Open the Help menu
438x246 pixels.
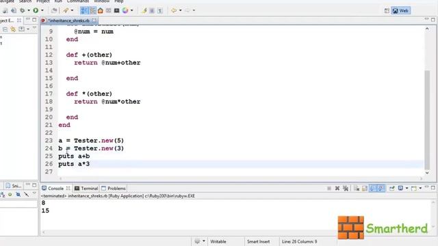point(118,1)
